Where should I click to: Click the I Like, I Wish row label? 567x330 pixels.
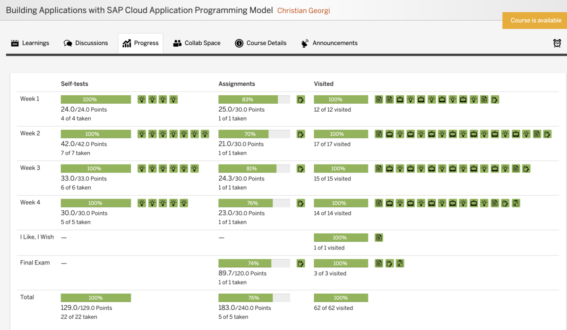(37, 237)
